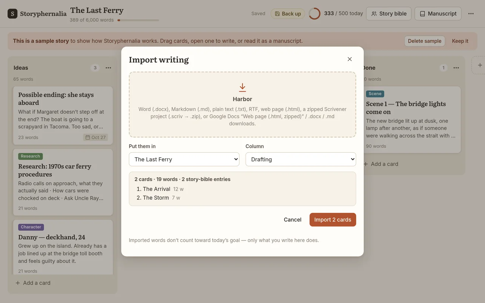Click the Scene tag label
This screenshot has height=303, width=485.
[x=375, y=94]
